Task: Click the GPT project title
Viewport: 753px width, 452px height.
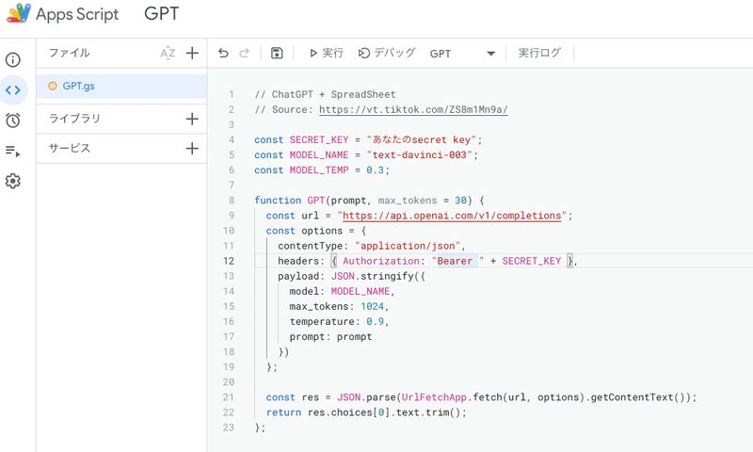Action: click(x=161, y=13)
